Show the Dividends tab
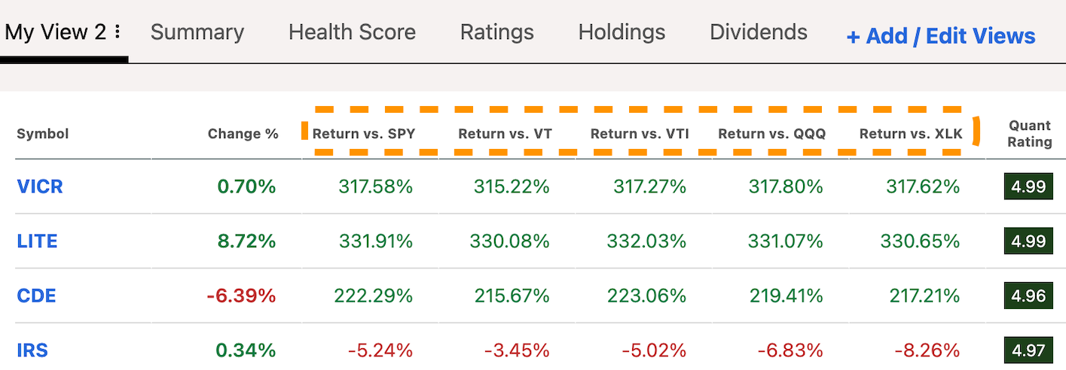The height and width of the screenshot is (370, 1066). coord(759,32)
